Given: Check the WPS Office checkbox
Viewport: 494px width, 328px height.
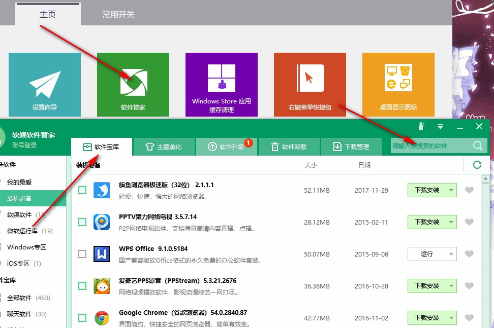Looking at the screenshot, I should click(82, 254).
